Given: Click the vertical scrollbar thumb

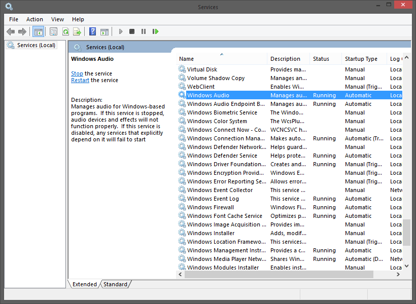Looking at the screenshot, I should click(406, 232).
